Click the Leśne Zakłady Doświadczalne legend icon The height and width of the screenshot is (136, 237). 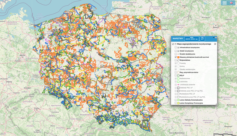178,100
